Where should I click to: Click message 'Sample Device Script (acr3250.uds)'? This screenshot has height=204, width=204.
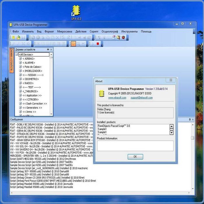point(41,162)
